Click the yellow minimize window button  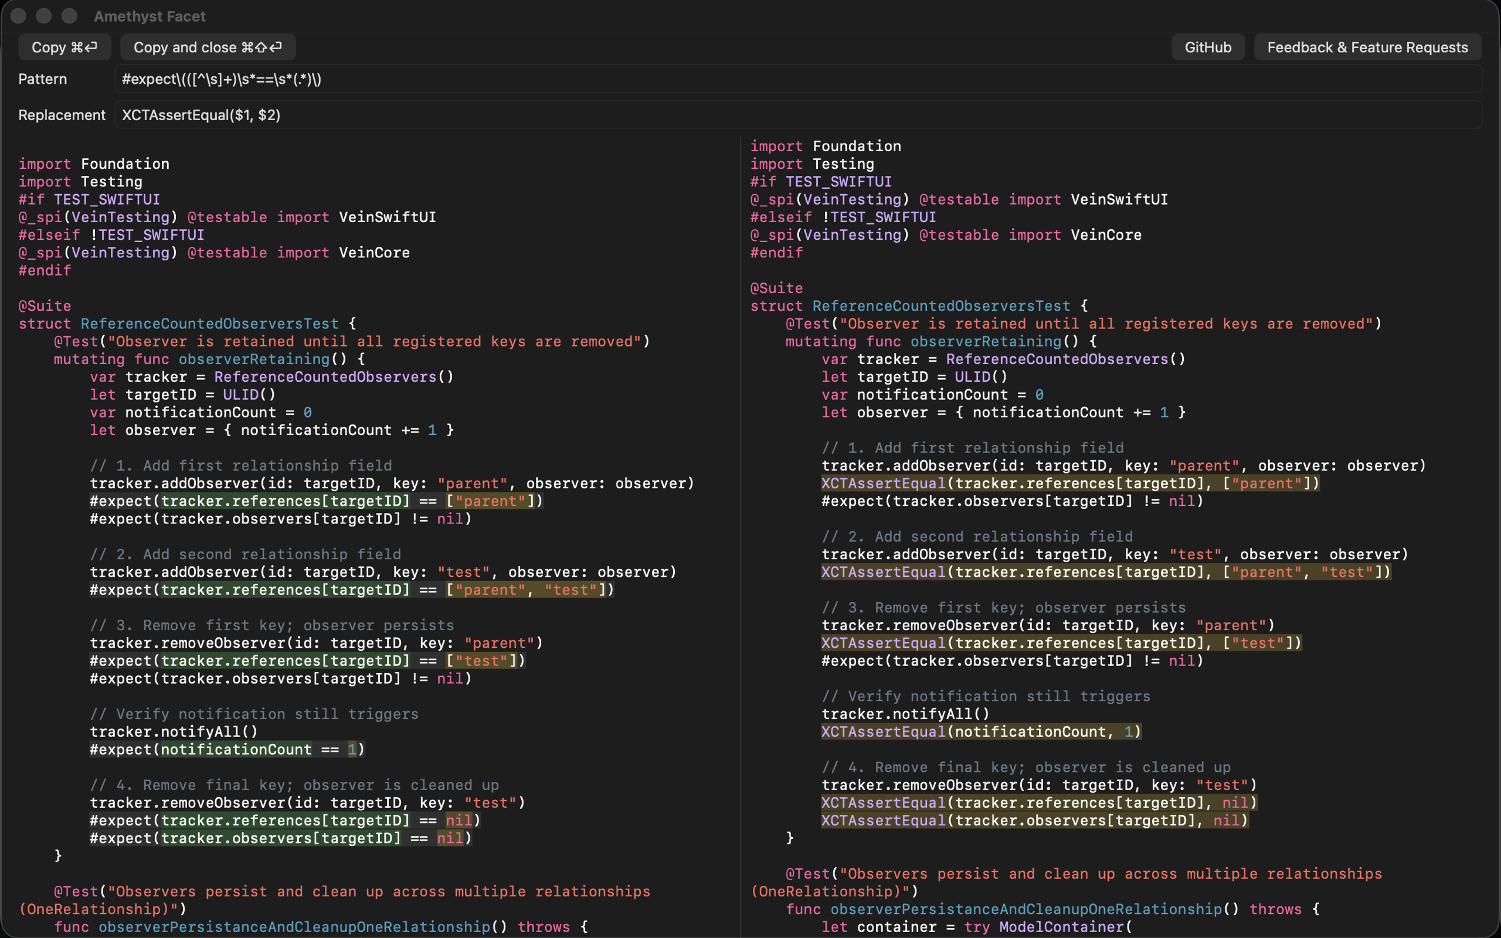click(x=43, y=16)
